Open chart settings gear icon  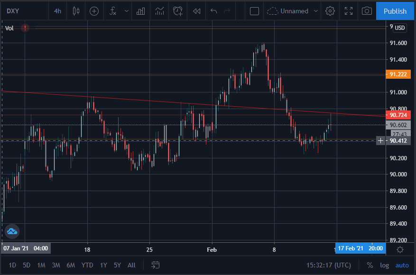coord(330,11)
